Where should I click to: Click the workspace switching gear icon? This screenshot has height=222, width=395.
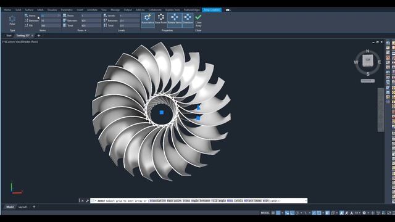pos(364,213)
